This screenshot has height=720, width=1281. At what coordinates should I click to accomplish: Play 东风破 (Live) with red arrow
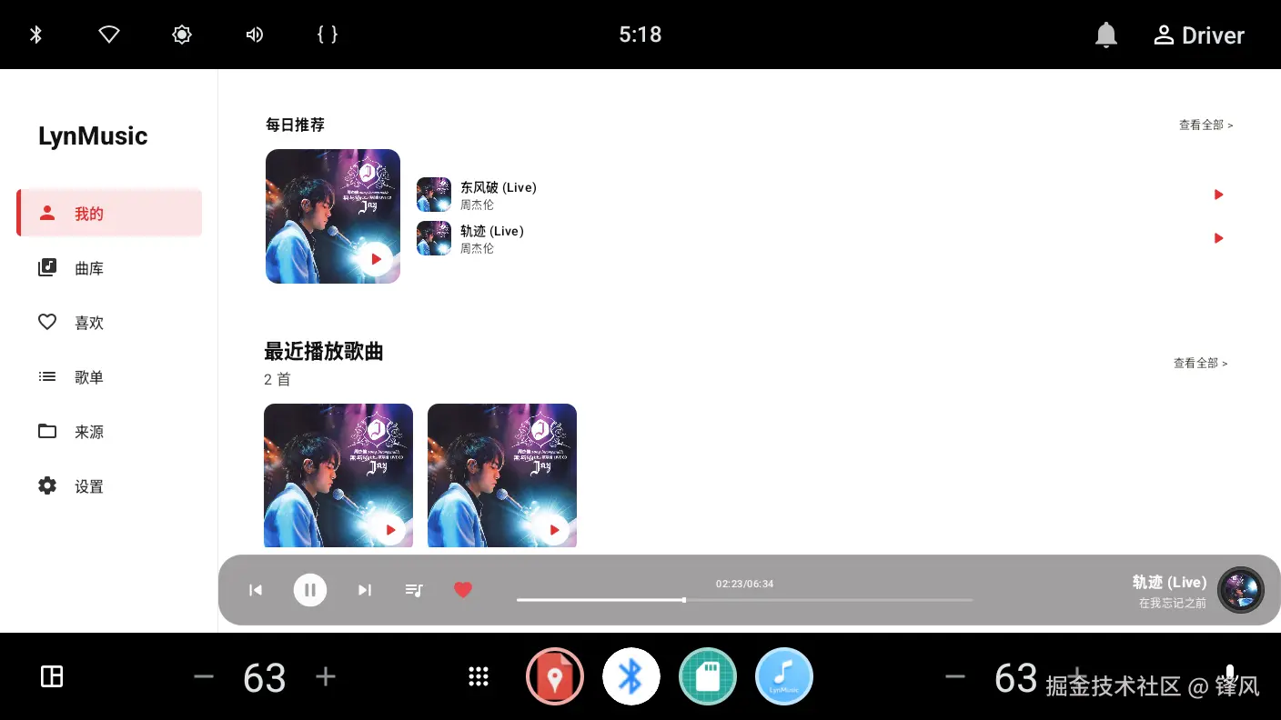(x=1218, y=195)
